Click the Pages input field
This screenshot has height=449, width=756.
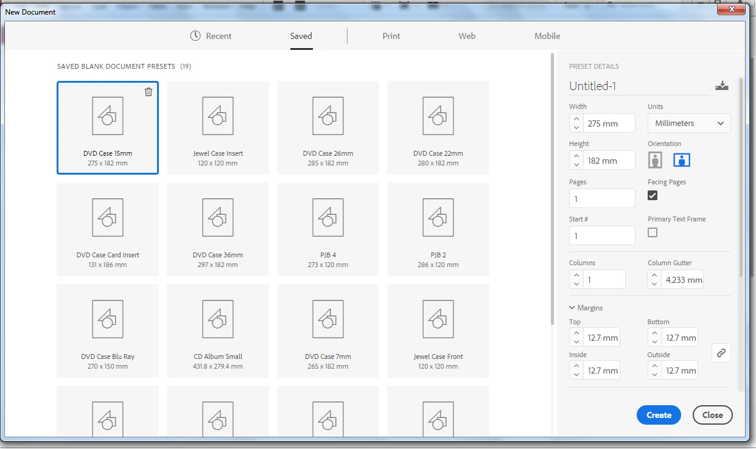pyautogui.click(x=602, y=198)
